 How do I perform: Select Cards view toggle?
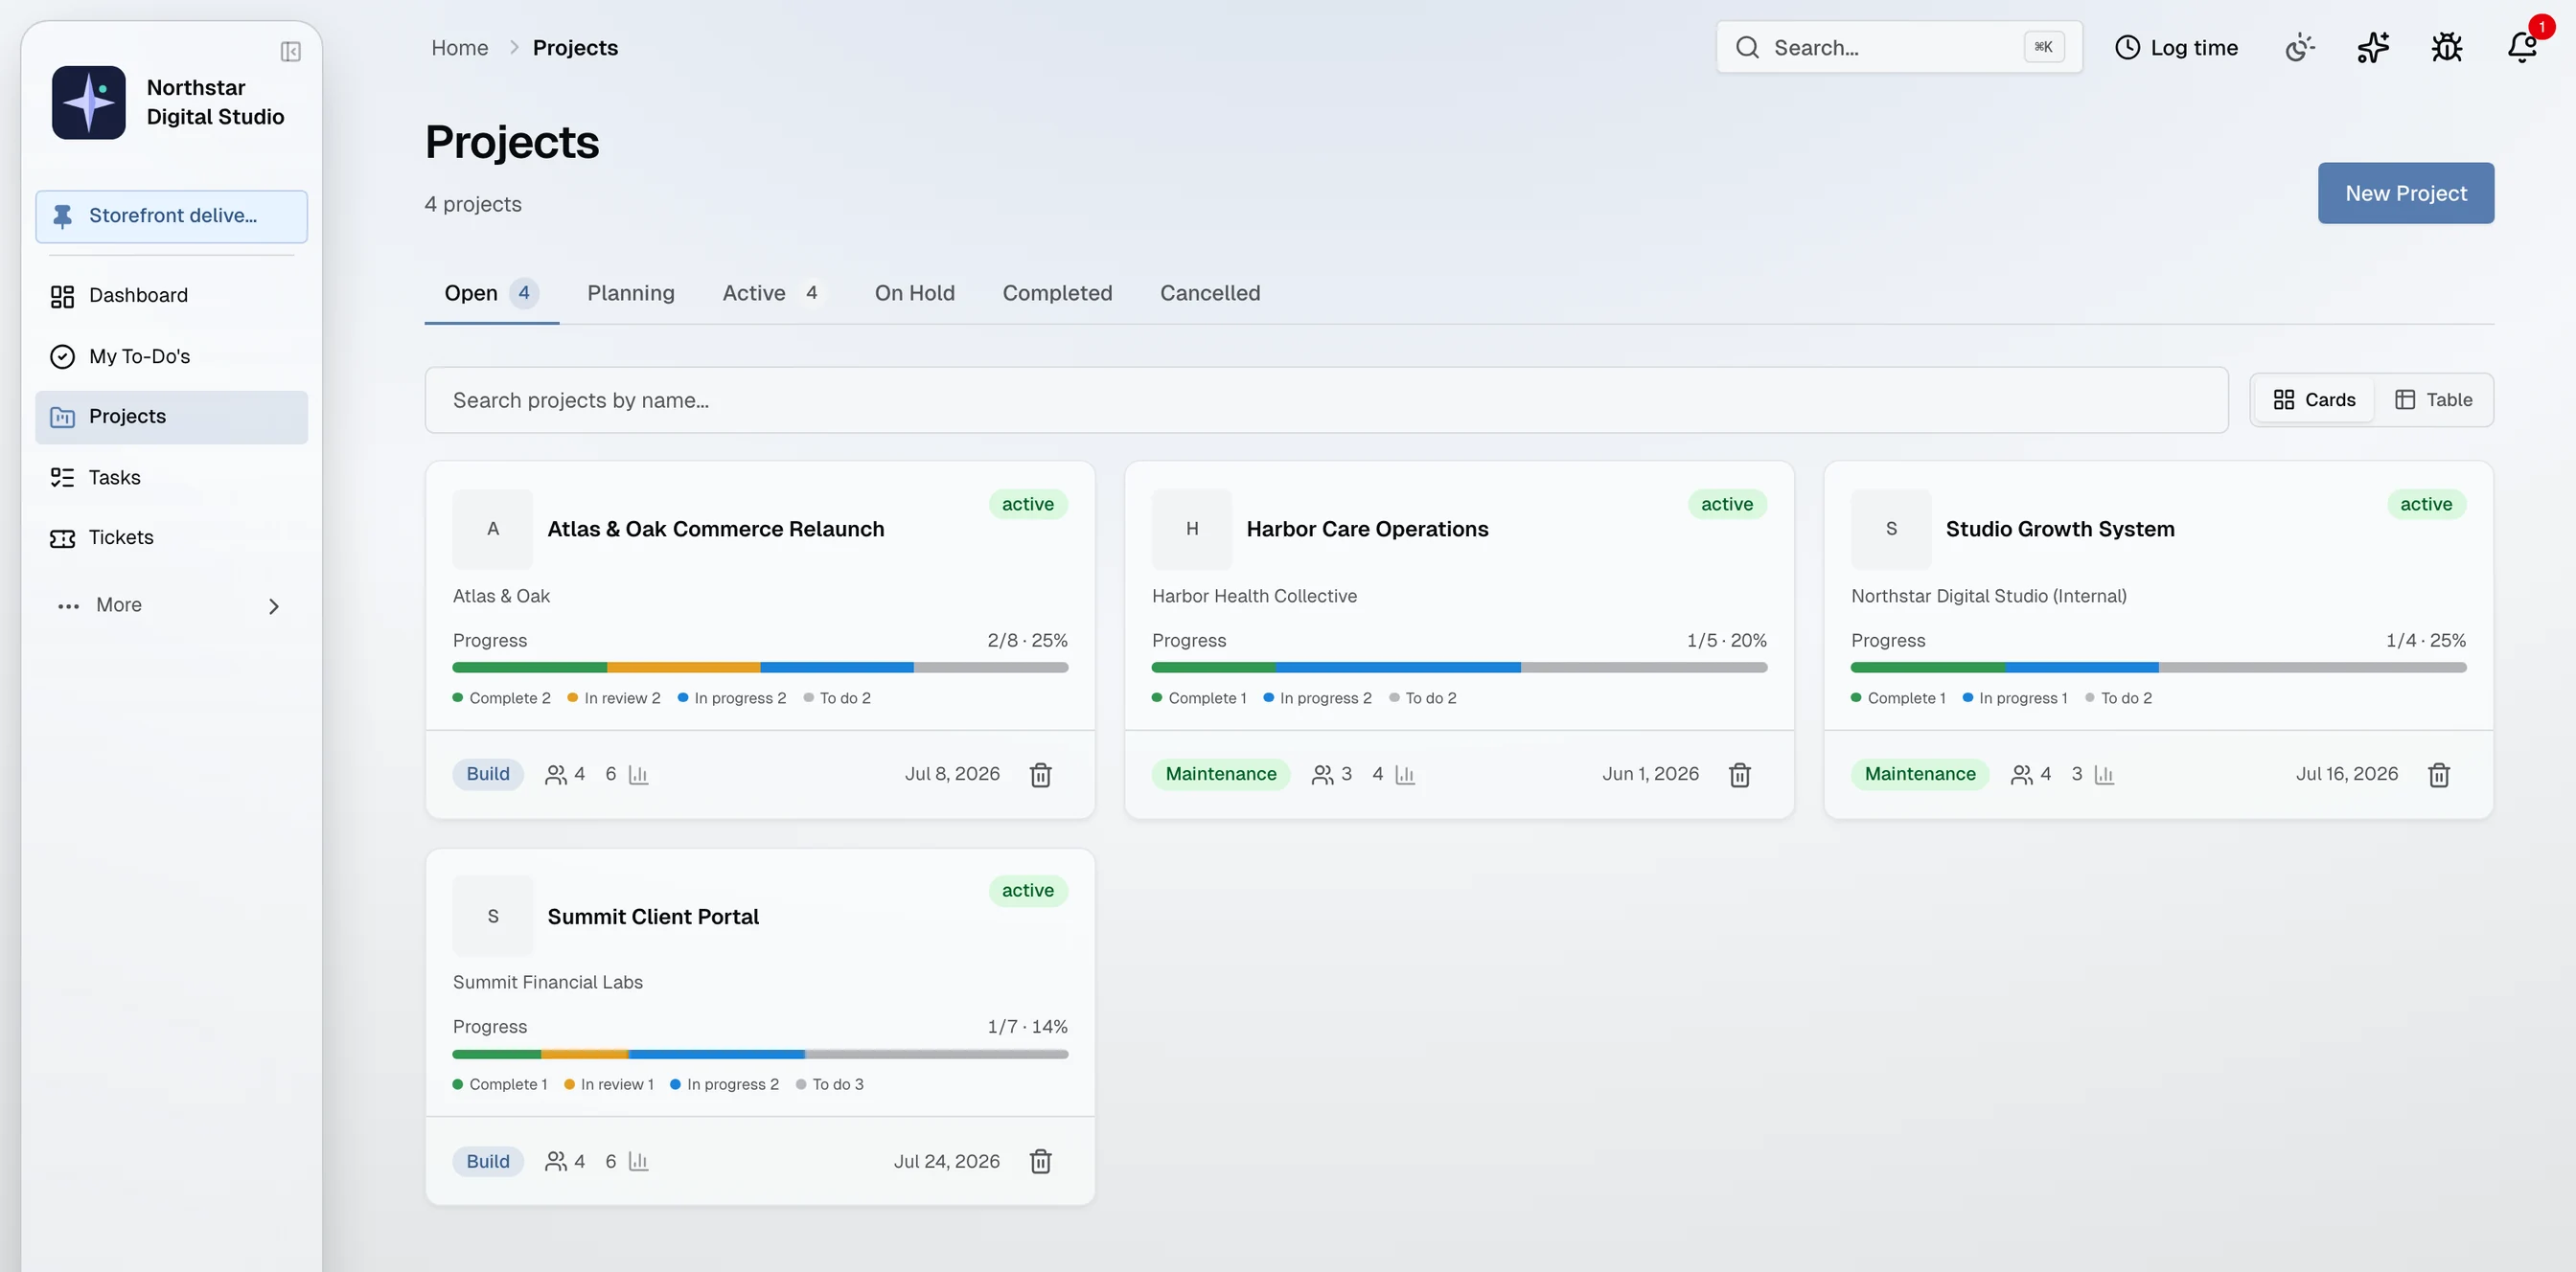(x=2313, y=399)
